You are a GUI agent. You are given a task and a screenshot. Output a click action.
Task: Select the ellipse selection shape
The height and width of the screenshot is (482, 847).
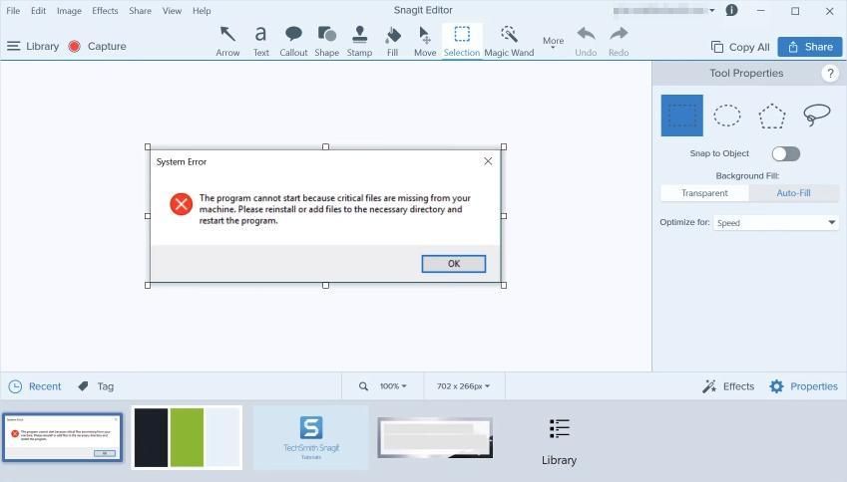(727, 116)
